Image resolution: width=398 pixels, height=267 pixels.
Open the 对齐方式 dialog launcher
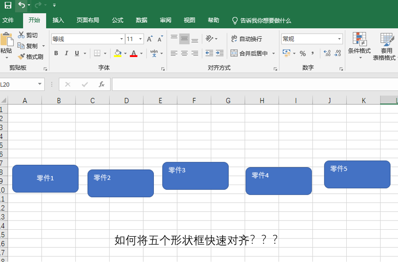point(275,69)
